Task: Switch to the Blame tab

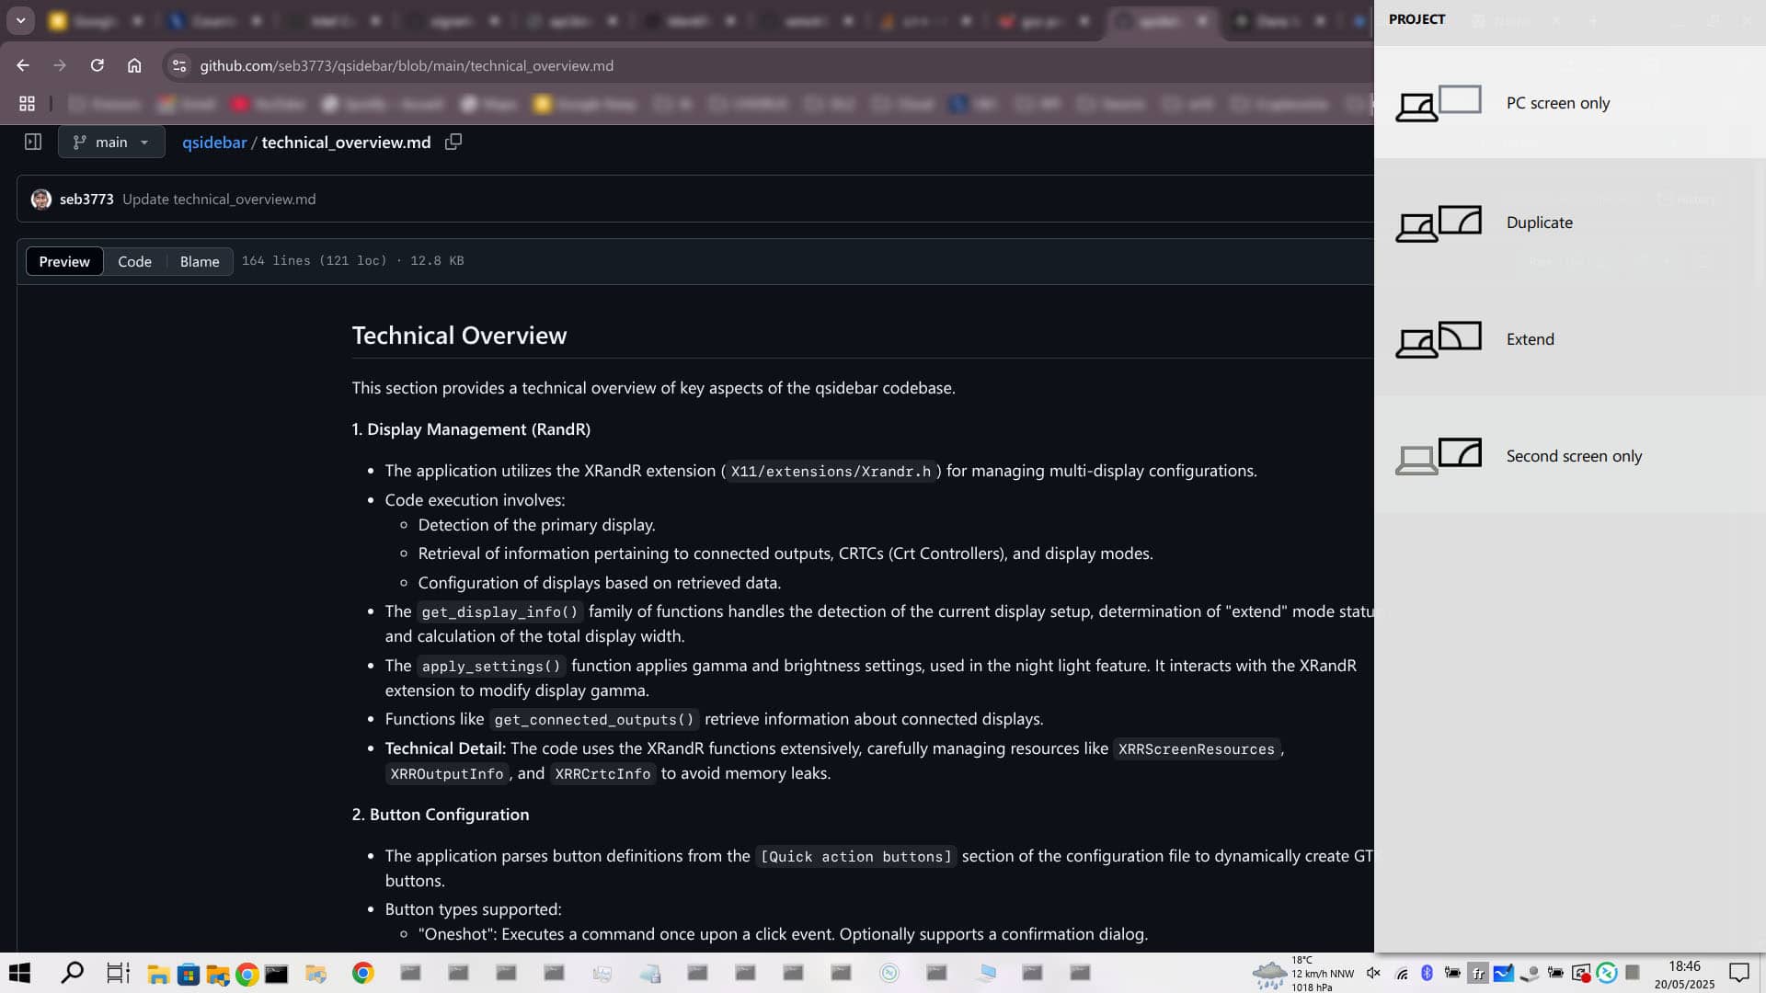Action: 199,261
